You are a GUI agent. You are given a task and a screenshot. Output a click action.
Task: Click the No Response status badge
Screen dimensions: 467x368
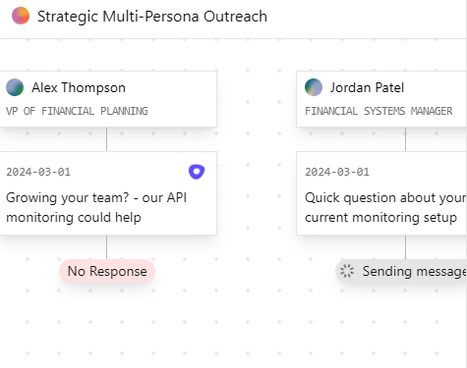pyautogui.click(x=107, y=271)
